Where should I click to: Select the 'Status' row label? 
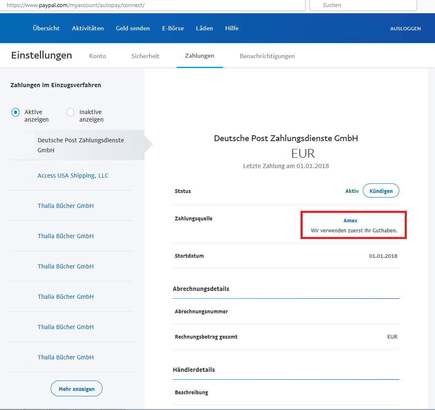click(183, 191)
